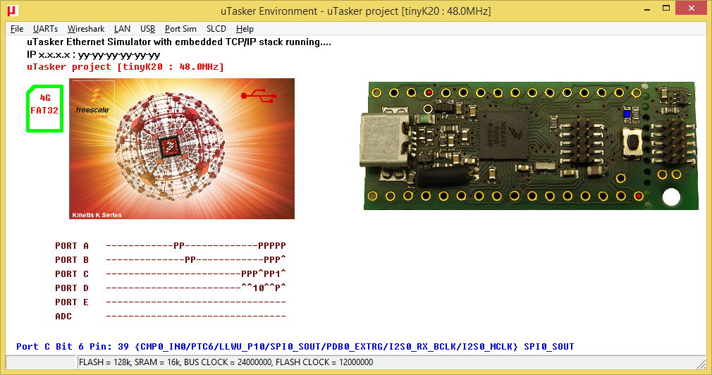Screen dimensions: 712x375
Task: Click the blue LED on the tinyK20 board
Action: tap(627, 113)
